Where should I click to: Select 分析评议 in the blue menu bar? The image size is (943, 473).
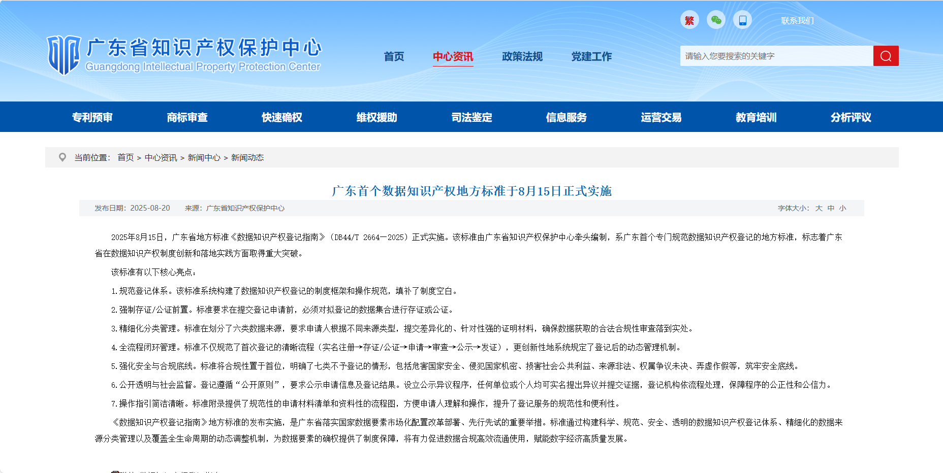(851, 117)
